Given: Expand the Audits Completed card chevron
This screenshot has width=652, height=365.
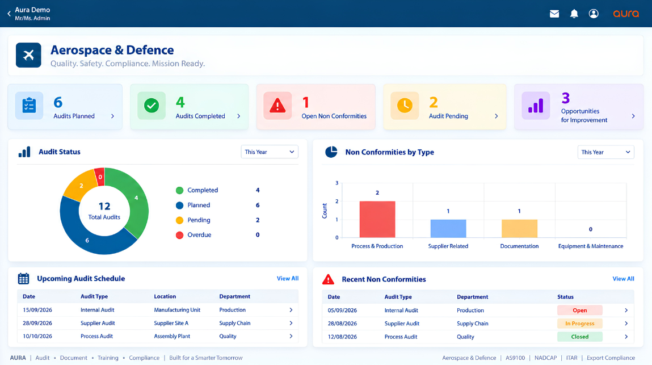Looking at the screenshot, I should 239,116.
